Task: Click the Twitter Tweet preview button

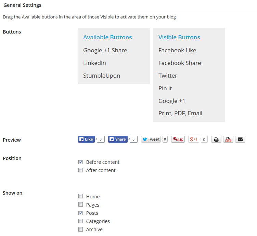Action: [151, 139]
